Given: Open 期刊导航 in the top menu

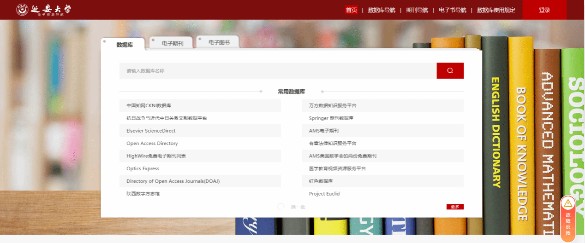Looking at the screenshot, I should click(417, 10).
